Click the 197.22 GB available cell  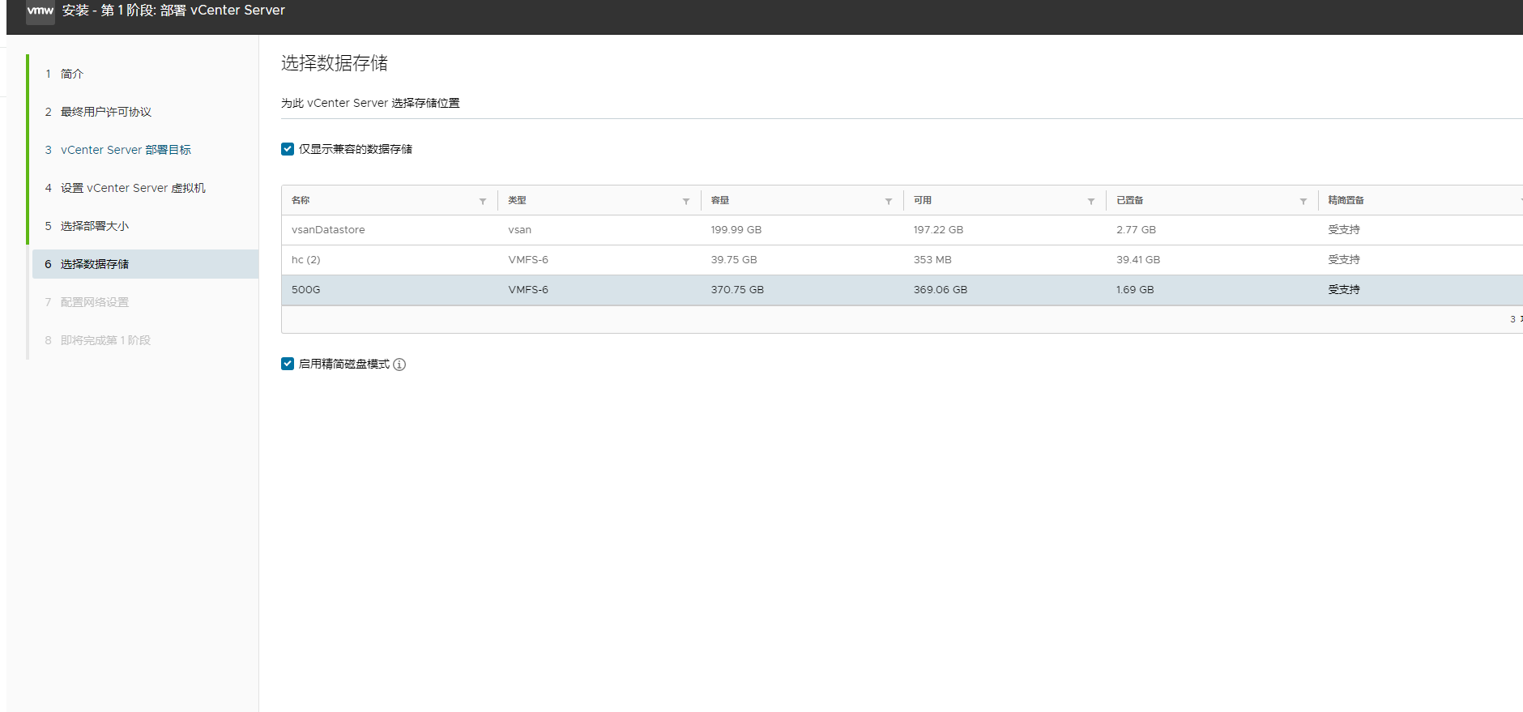[938, 230]
